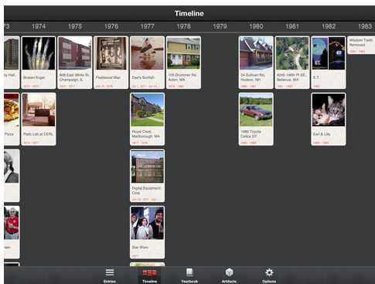Open the Sullivan Rd. Hudson, NH entry
This screenshot has width=375, height=284.
pos(256,63)
